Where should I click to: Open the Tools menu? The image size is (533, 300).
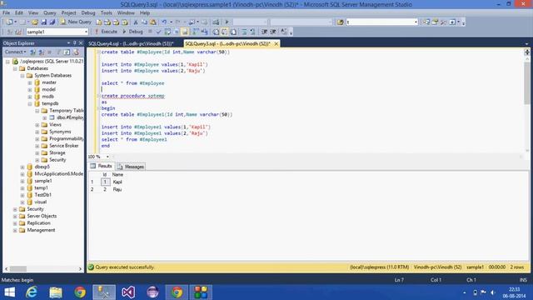tap(106, 13)
